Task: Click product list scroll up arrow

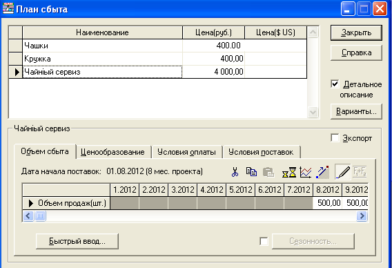Action: pyautogui.click(x=313, y=32)
